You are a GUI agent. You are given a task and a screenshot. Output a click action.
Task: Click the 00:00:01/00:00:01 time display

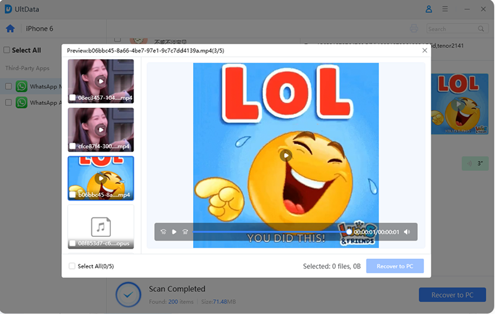(376, 232)
